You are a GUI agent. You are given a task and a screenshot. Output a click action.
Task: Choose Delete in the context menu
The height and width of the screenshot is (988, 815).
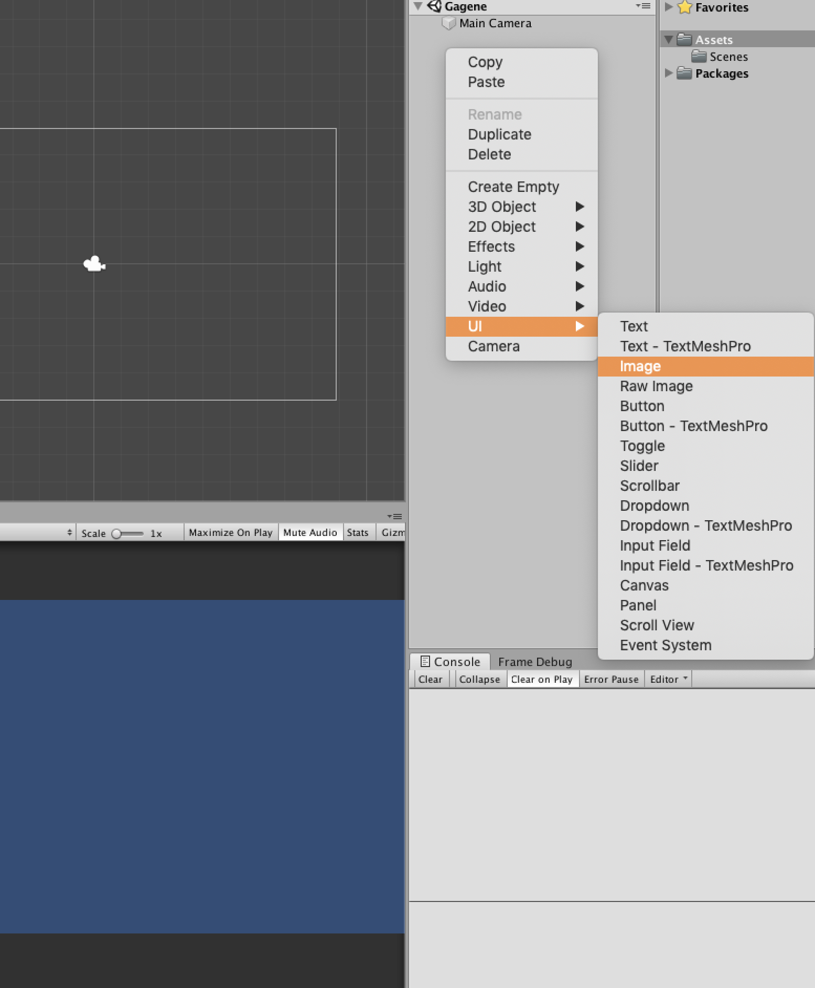tap(521, 154)
